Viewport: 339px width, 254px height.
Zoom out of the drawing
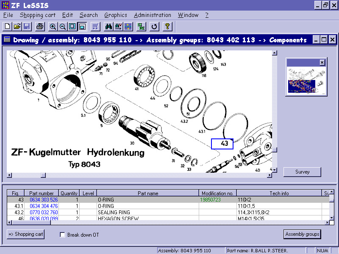click(x=62, y=26)
